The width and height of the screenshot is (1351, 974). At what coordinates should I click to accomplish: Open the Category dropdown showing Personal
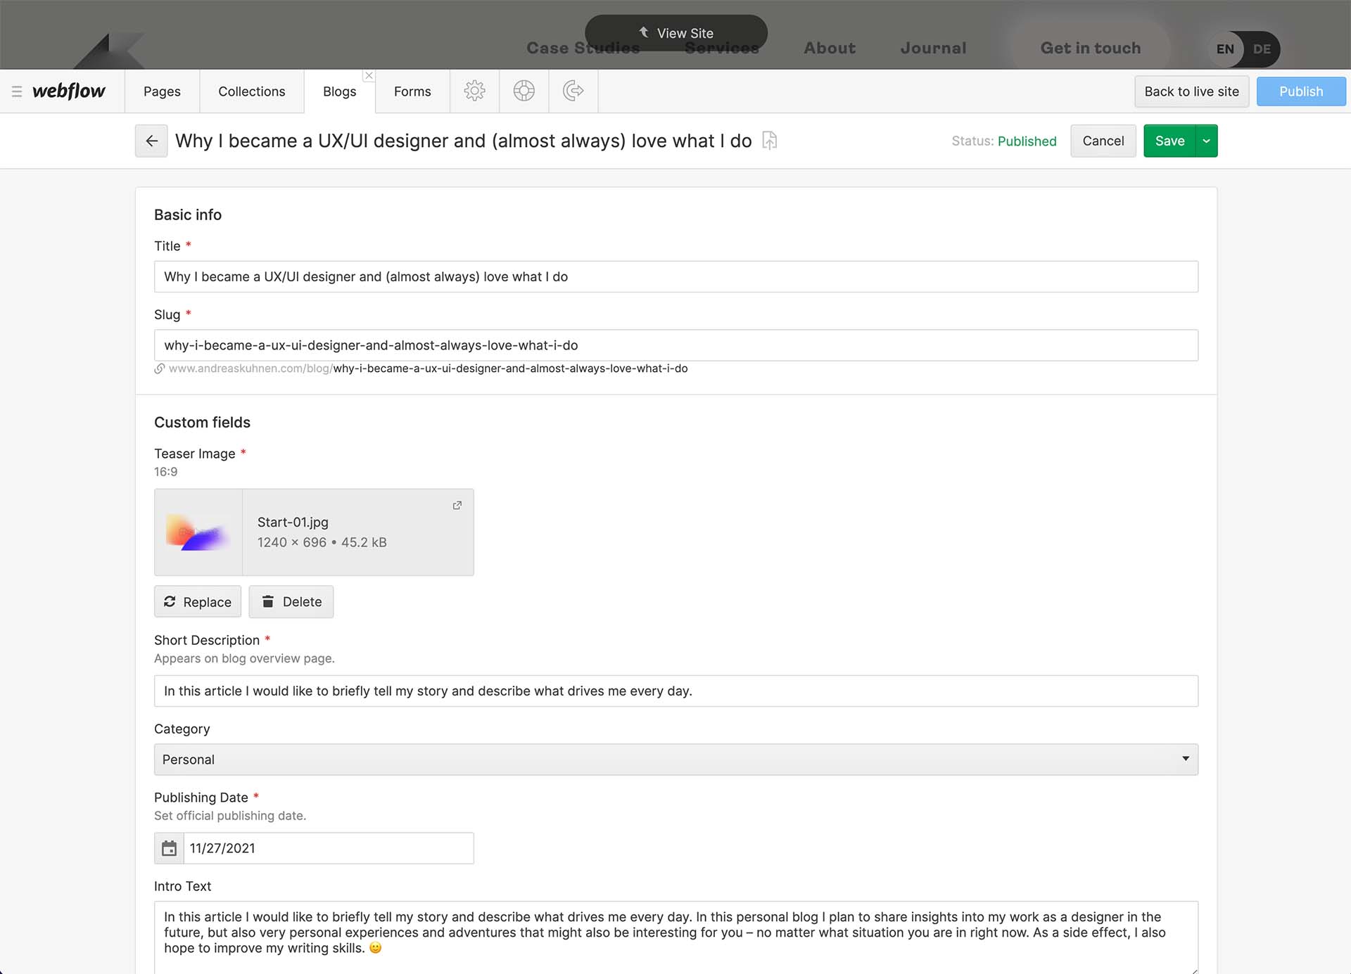675,760
